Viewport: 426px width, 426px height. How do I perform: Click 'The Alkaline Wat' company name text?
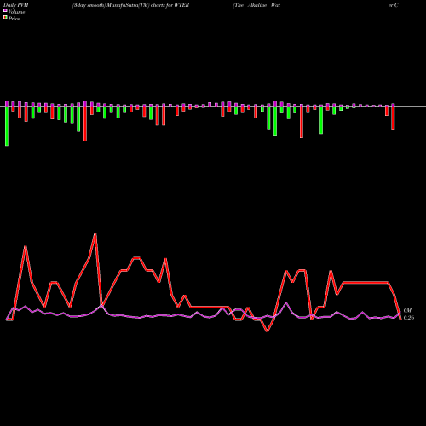point(256,5)
